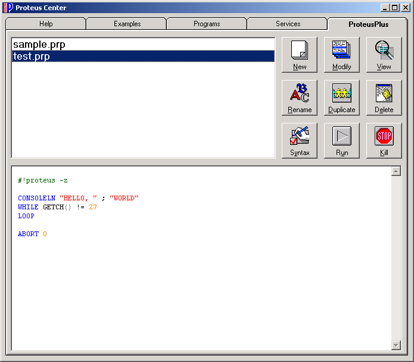Select sample.prp in the file list
The image size is (414, 362).
(x=143, y=44)
